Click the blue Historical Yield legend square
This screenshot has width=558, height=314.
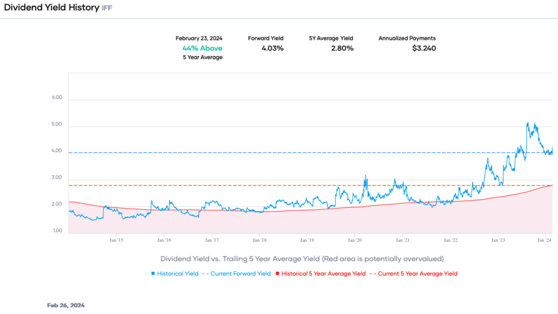(x=153, y=273)
